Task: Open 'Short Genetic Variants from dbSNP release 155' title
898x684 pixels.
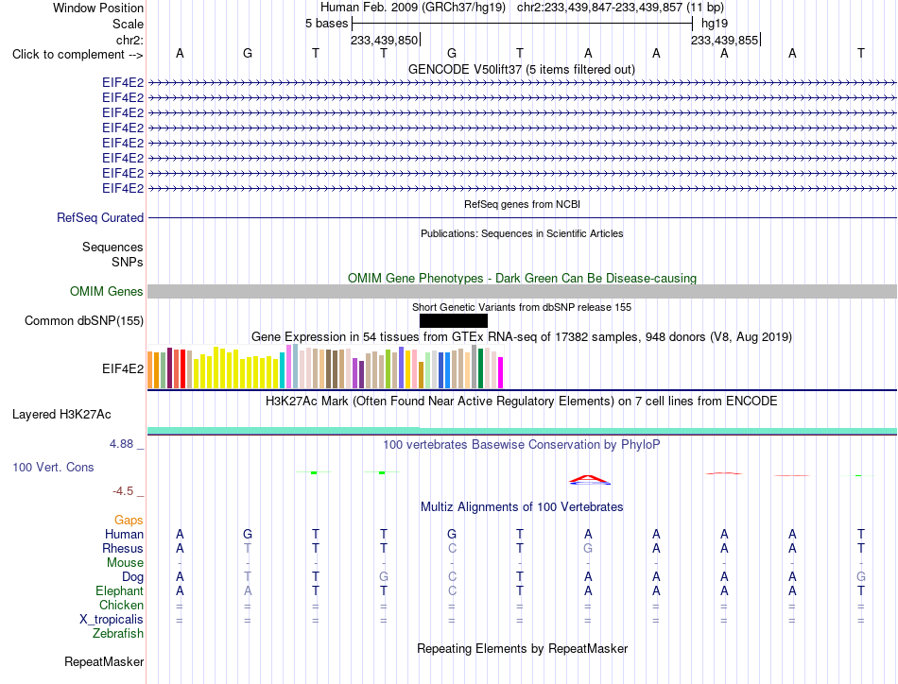Action: tap(522, 307)
